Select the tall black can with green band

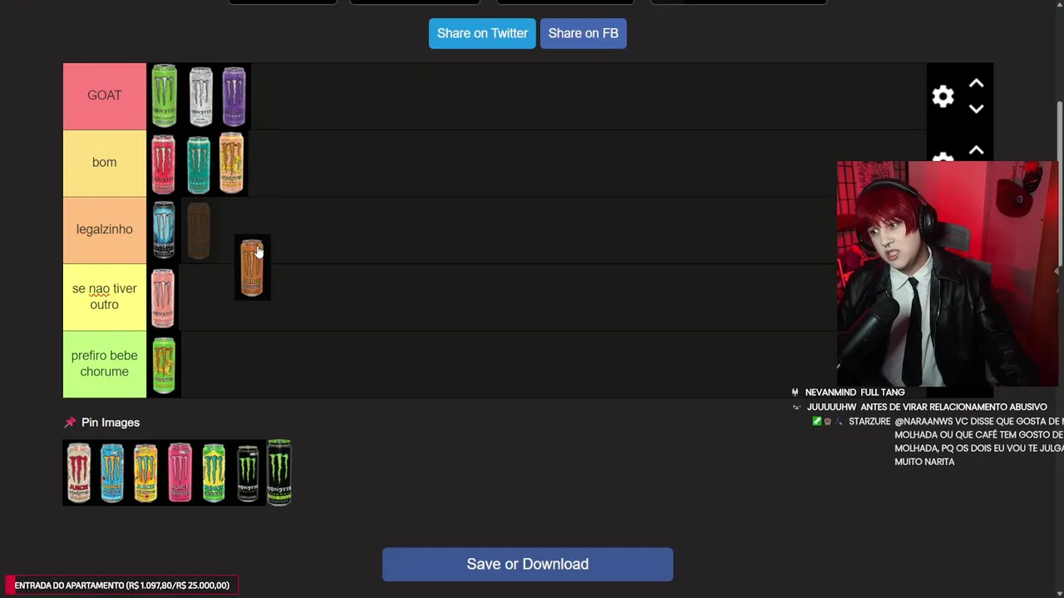tap(279, 472)
